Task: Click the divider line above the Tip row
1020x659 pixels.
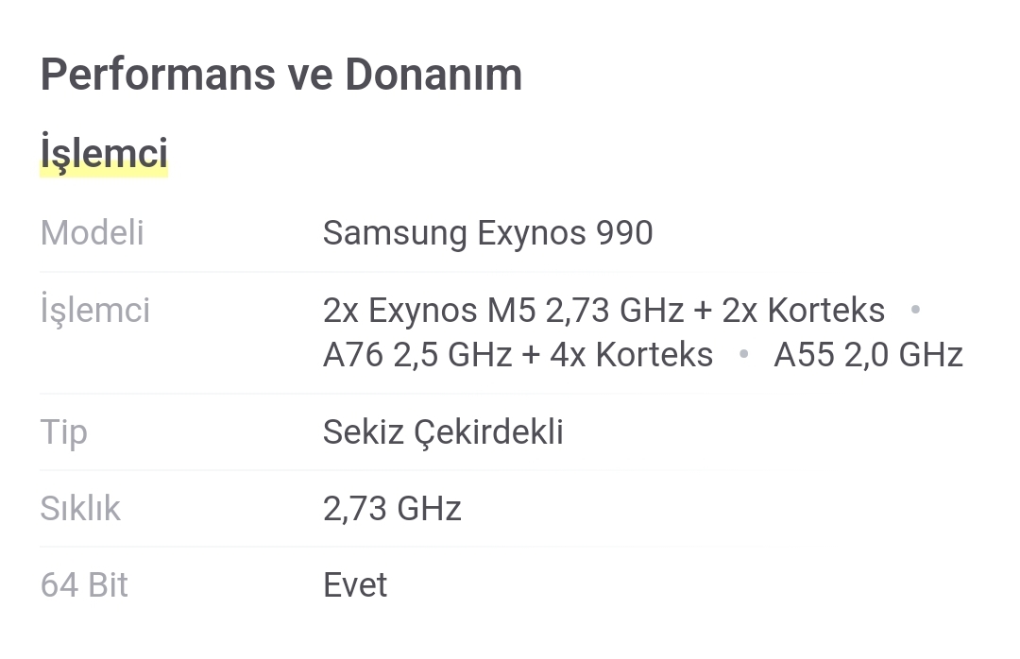Action: (x=378, y=394)
